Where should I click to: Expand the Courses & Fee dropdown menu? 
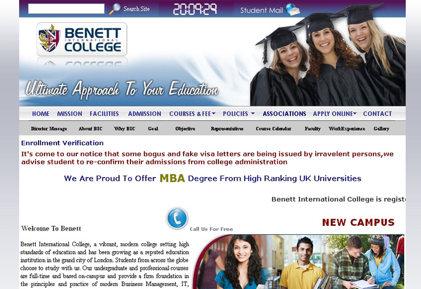tap(192, 114)
